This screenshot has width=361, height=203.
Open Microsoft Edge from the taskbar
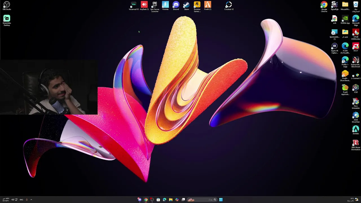[x=164, y=200]
